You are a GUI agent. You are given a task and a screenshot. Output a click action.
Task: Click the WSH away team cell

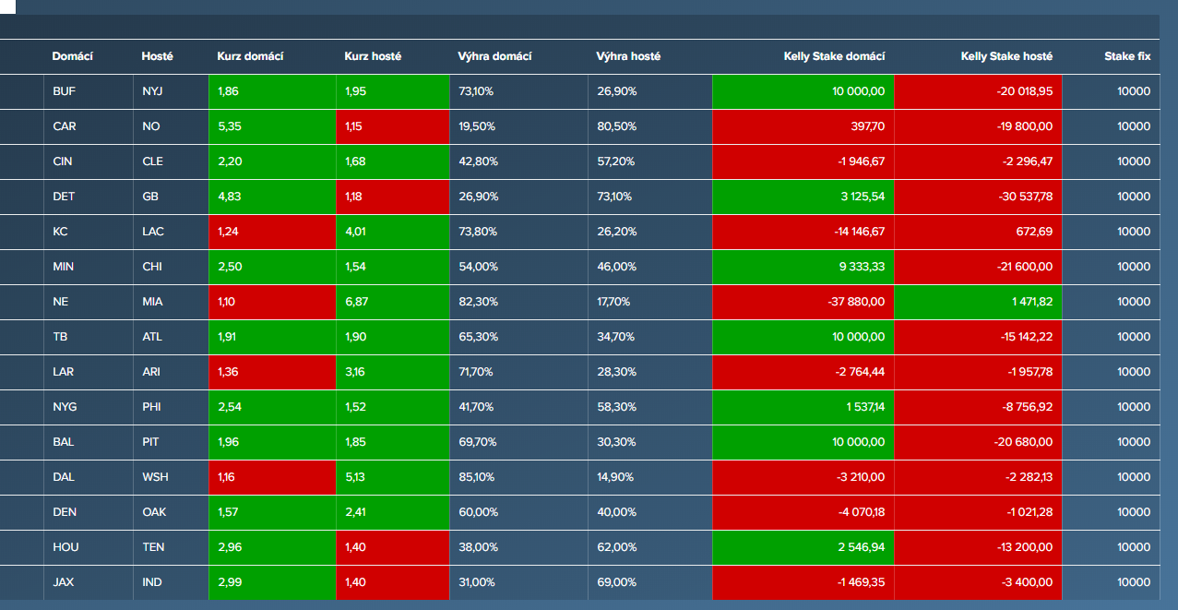point(155,477)
